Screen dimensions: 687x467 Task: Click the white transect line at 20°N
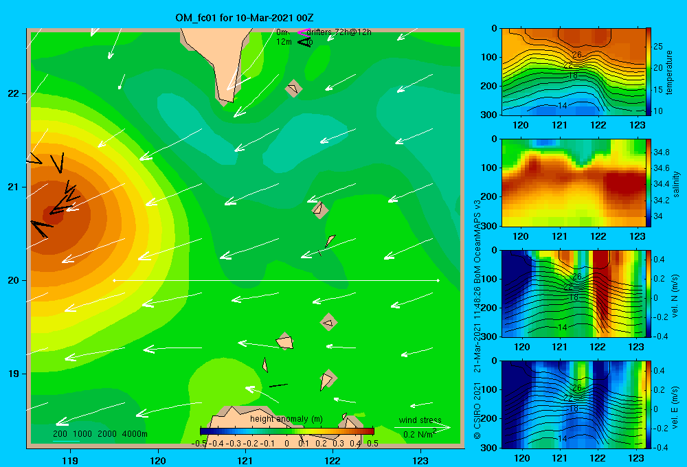(276, 280)
